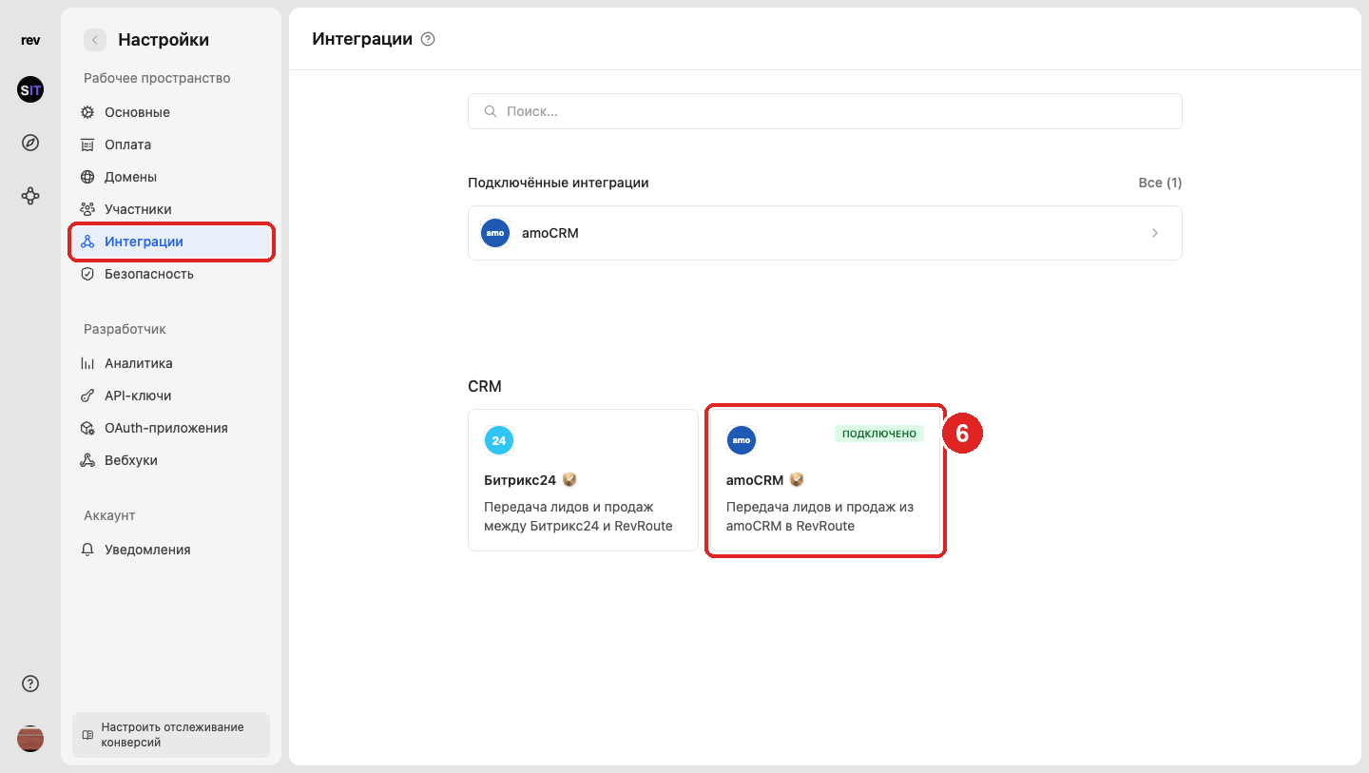Open Аналитика developer section
The width and height of the screenshot is (1369, 773).
(171, 363)
